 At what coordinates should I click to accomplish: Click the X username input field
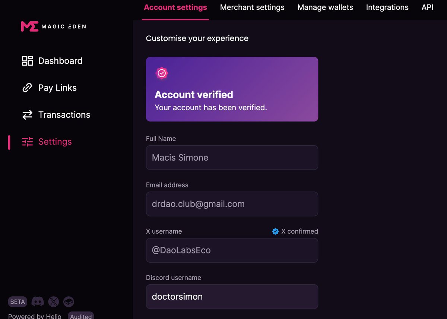(232, 250)
